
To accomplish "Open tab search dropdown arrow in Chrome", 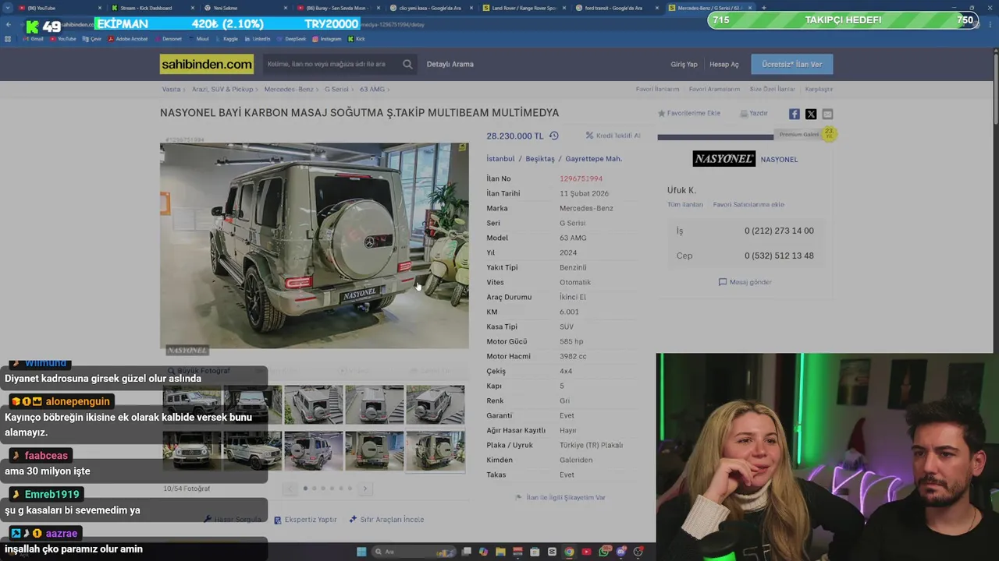I will pos(8,8).
